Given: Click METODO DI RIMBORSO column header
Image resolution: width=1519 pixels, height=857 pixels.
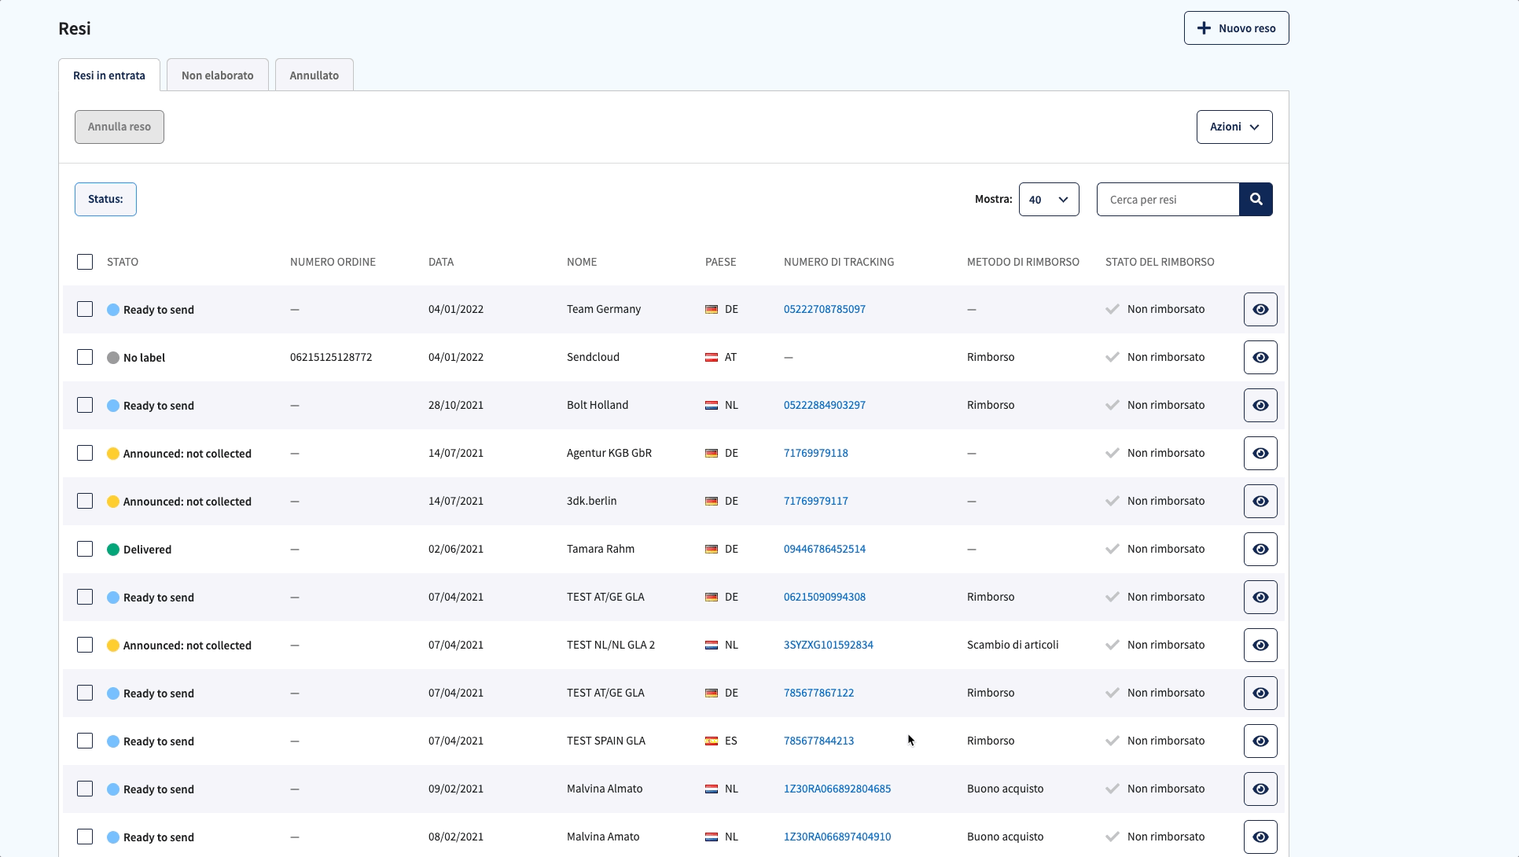Looking at the screenshot, I should point(1023,262).
